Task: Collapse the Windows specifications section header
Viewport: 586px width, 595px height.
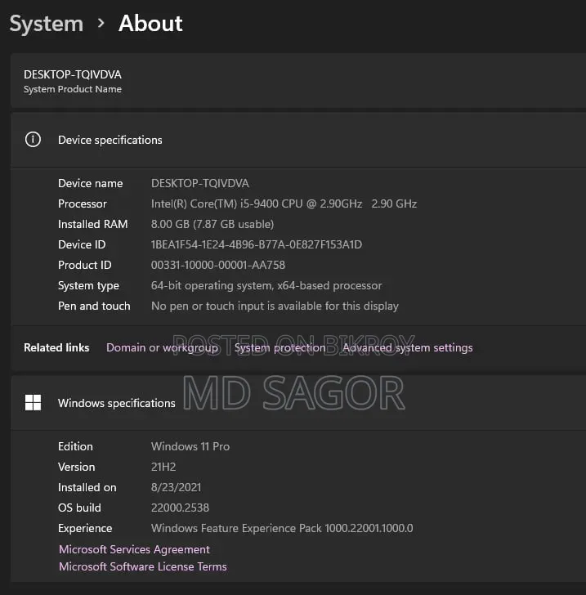Action: click(x=298, y=403)
